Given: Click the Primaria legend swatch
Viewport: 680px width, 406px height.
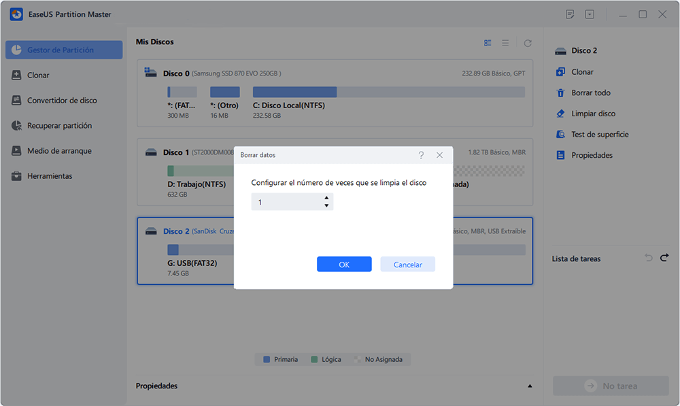Looking at the screenshot, I should pyautogui.click(x=267, y=359).
